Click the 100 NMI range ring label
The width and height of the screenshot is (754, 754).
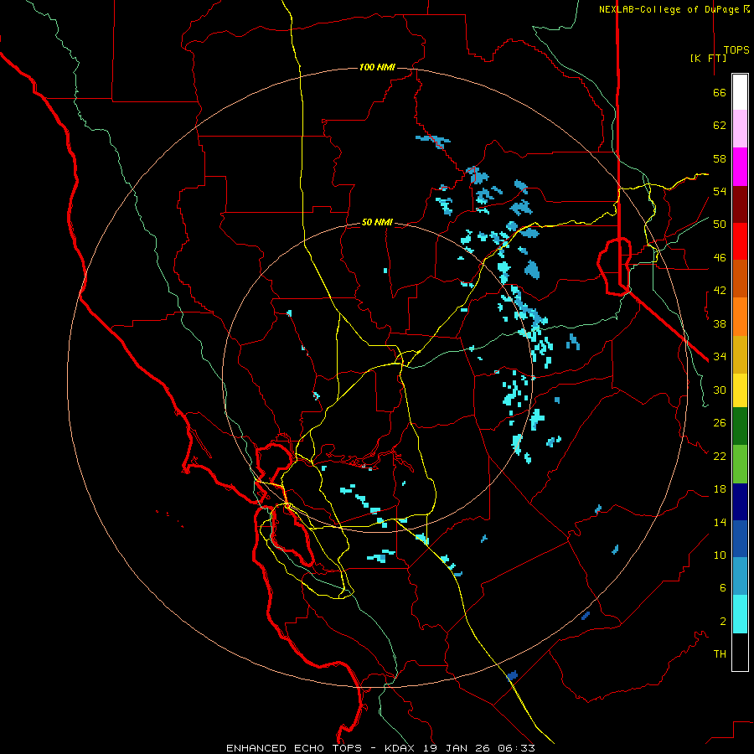click(378, 67)
